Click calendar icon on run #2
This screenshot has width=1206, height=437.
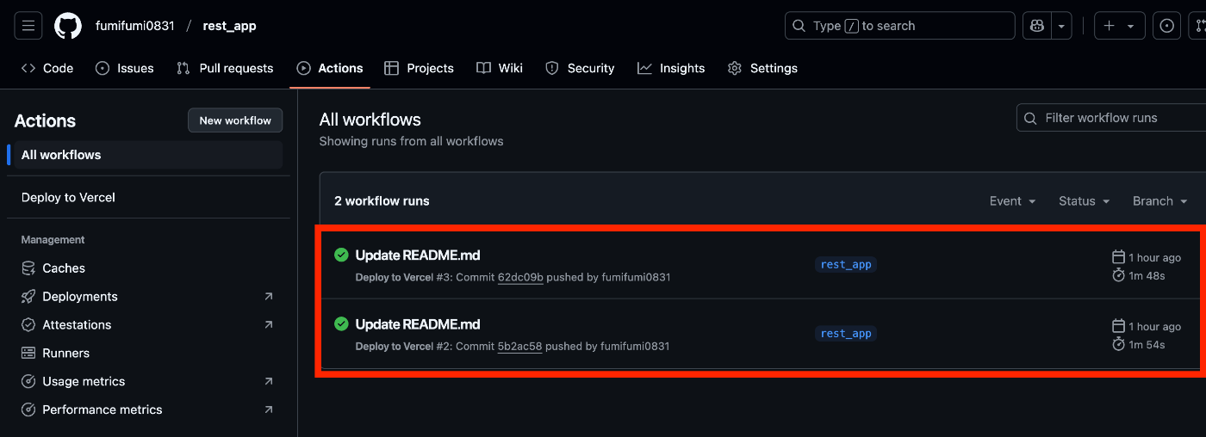coord(1119,326)
